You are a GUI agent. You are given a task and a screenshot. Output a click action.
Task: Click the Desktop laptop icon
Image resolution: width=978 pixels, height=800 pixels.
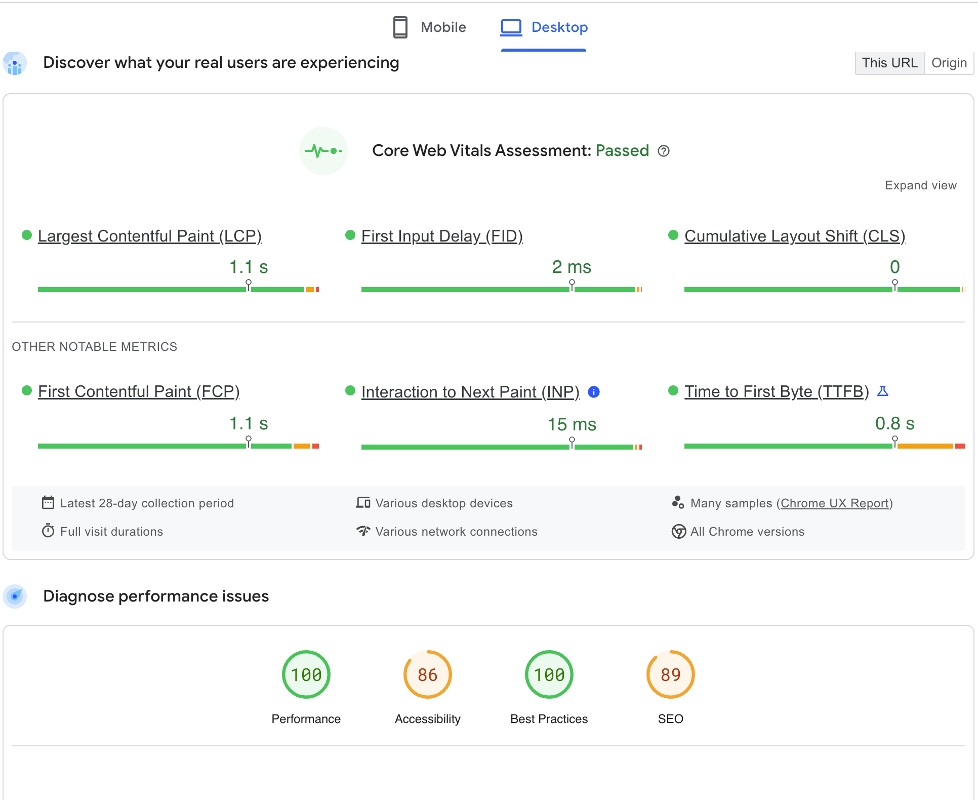pyautogui.click(x=511, y=27)
